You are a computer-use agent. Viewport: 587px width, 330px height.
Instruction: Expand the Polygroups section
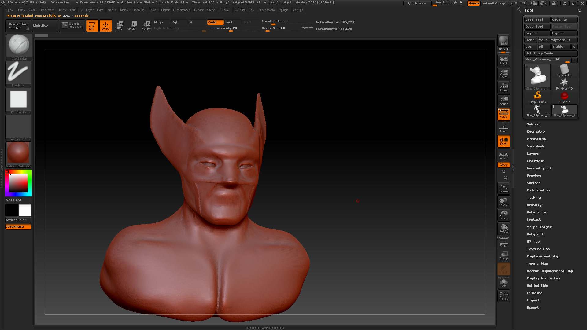point(537,212)
